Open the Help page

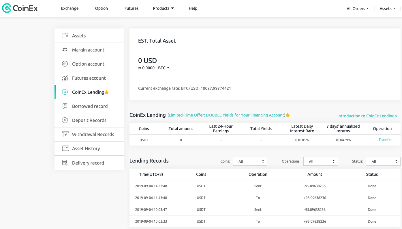[x=193, y=8]
